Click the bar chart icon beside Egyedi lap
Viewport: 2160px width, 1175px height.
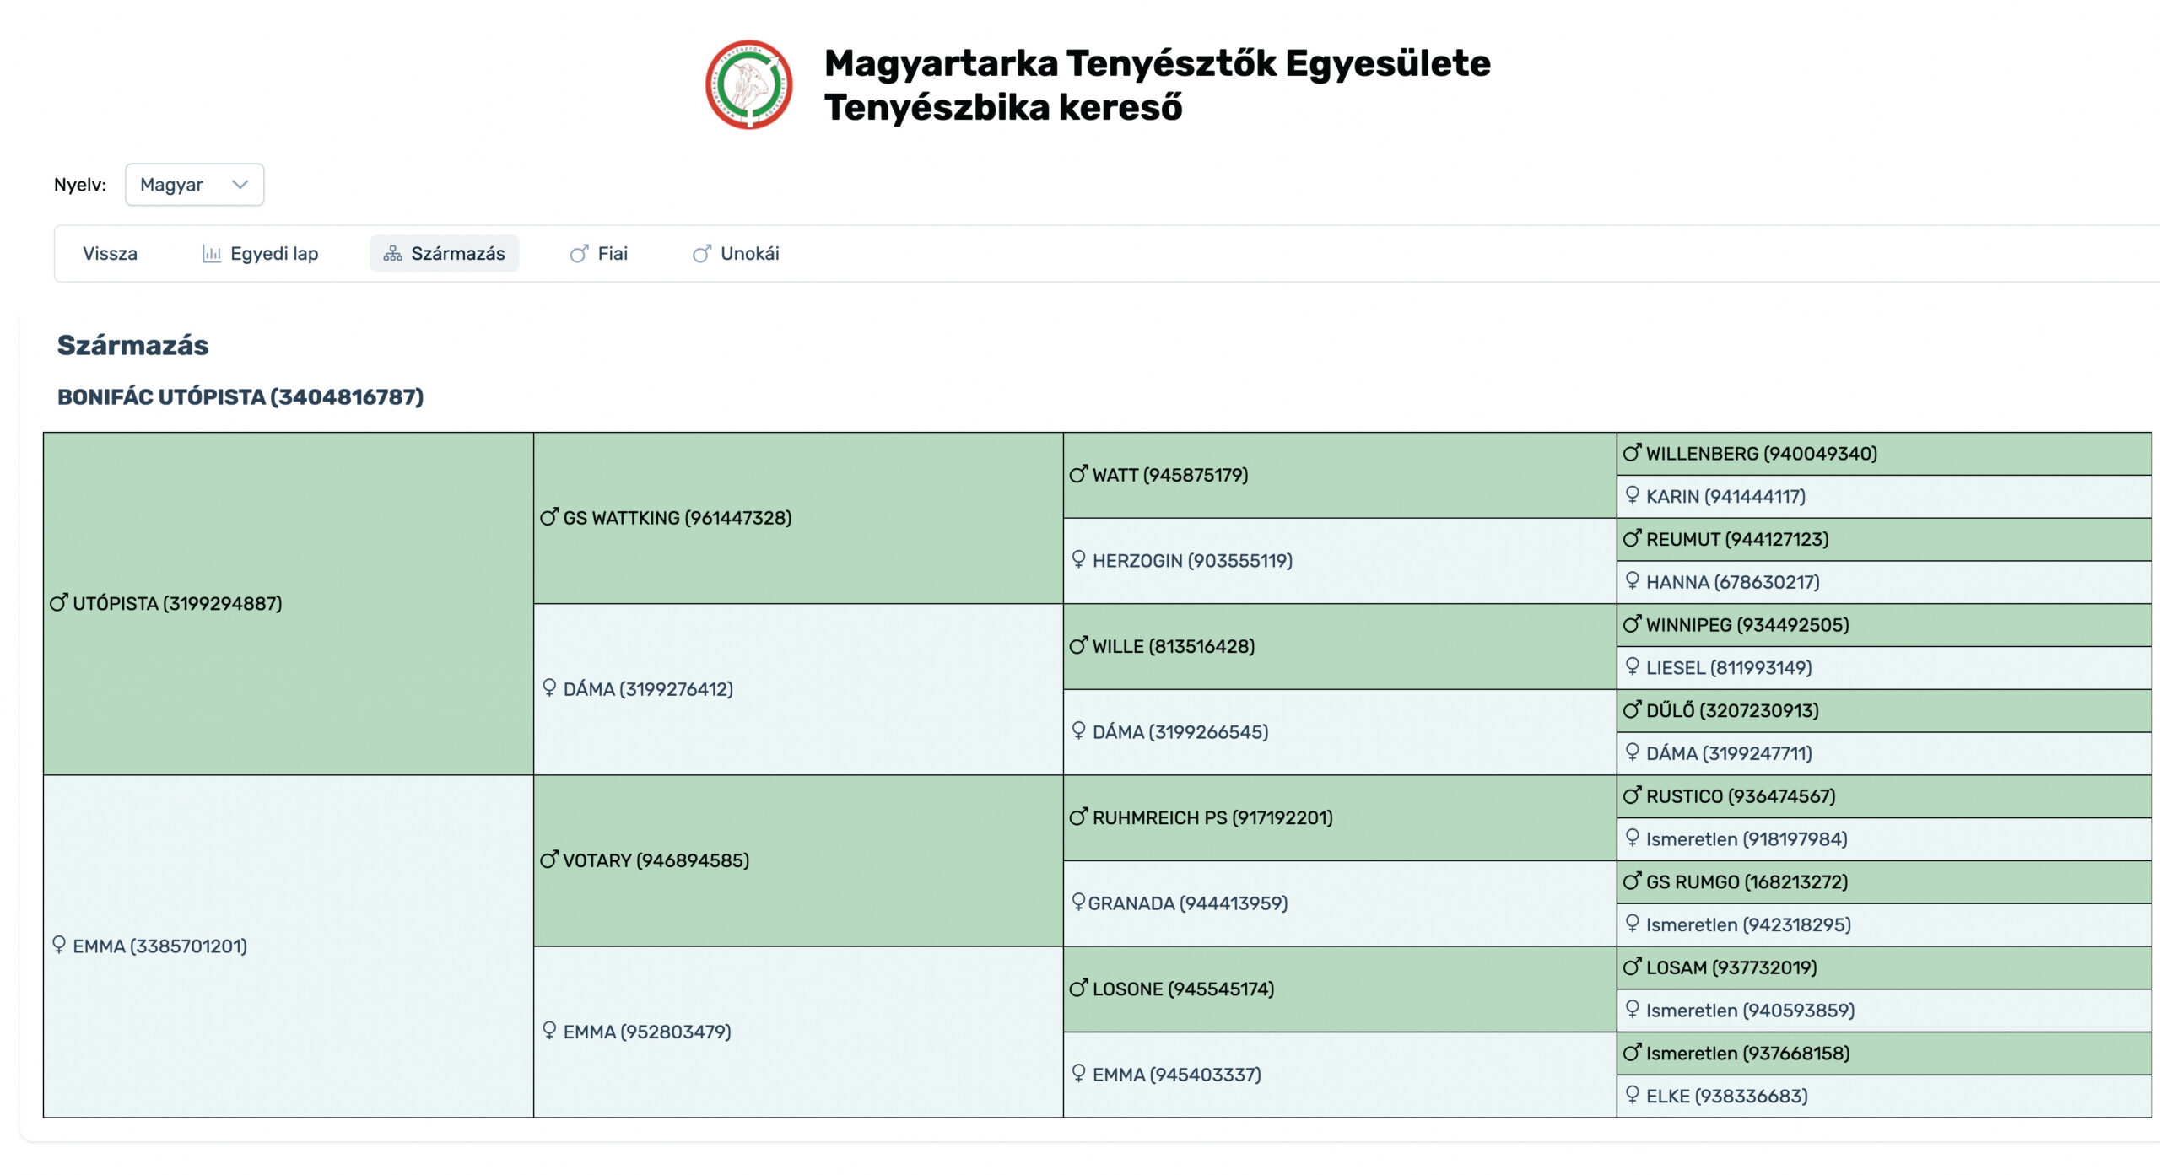(211, 254)
